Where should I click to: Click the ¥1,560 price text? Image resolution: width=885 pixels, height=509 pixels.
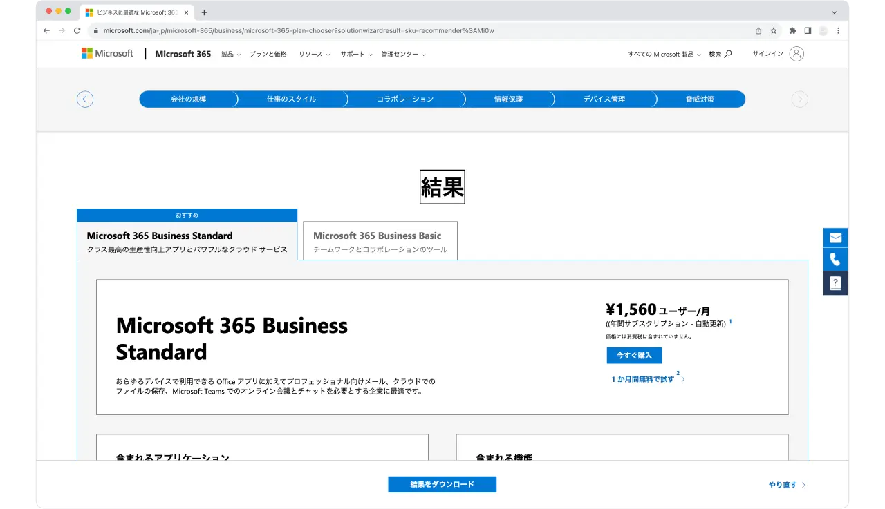pos(631,309)
